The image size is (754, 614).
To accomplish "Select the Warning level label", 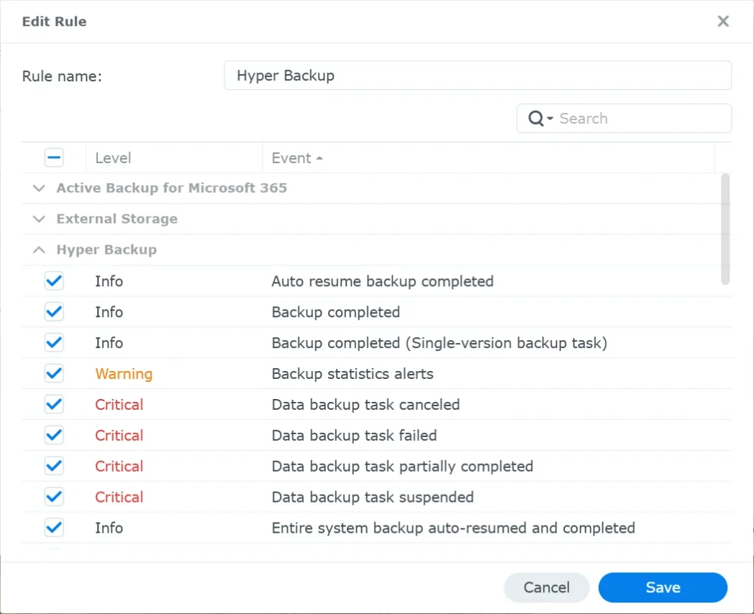I will 124,374.
